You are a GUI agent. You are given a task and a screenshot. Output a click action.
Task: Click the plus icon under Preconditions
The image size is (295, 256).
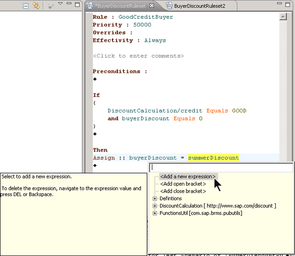point(95,79)
